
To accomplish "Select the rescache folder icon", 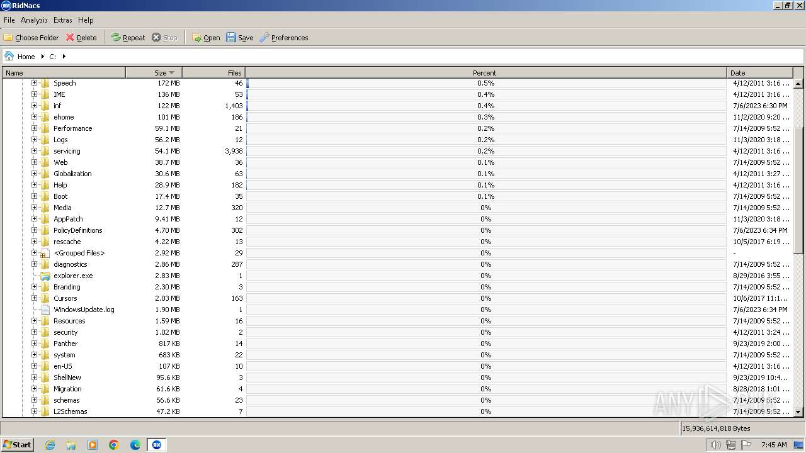I will point(45,242).
